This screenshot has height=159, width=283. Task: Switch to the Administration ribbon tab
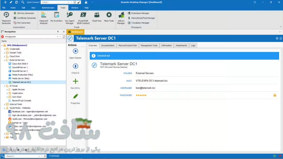(x=48, y=8)
